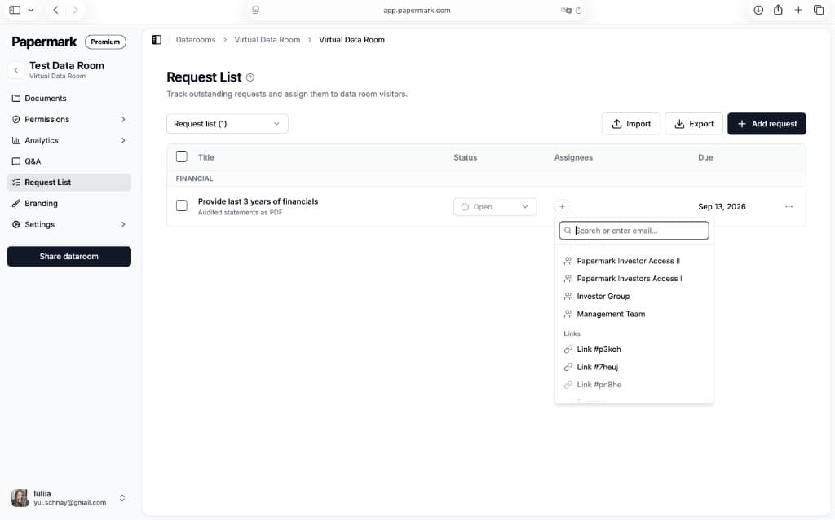
Task: Click the browser share icon
Action: tap(778, 10)
